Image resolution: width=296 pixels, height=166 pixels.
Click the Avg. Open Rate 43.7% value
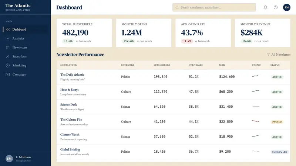(x=192, y=32)
